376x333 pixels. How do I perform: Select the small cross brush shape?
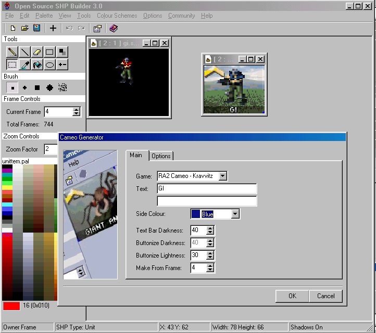tap(24, 87)
